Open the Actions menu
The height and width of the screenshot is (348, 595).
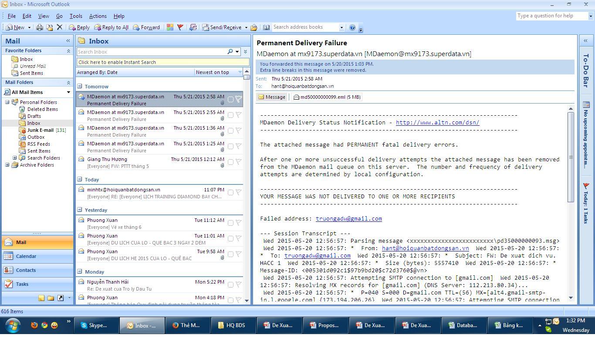98,16
